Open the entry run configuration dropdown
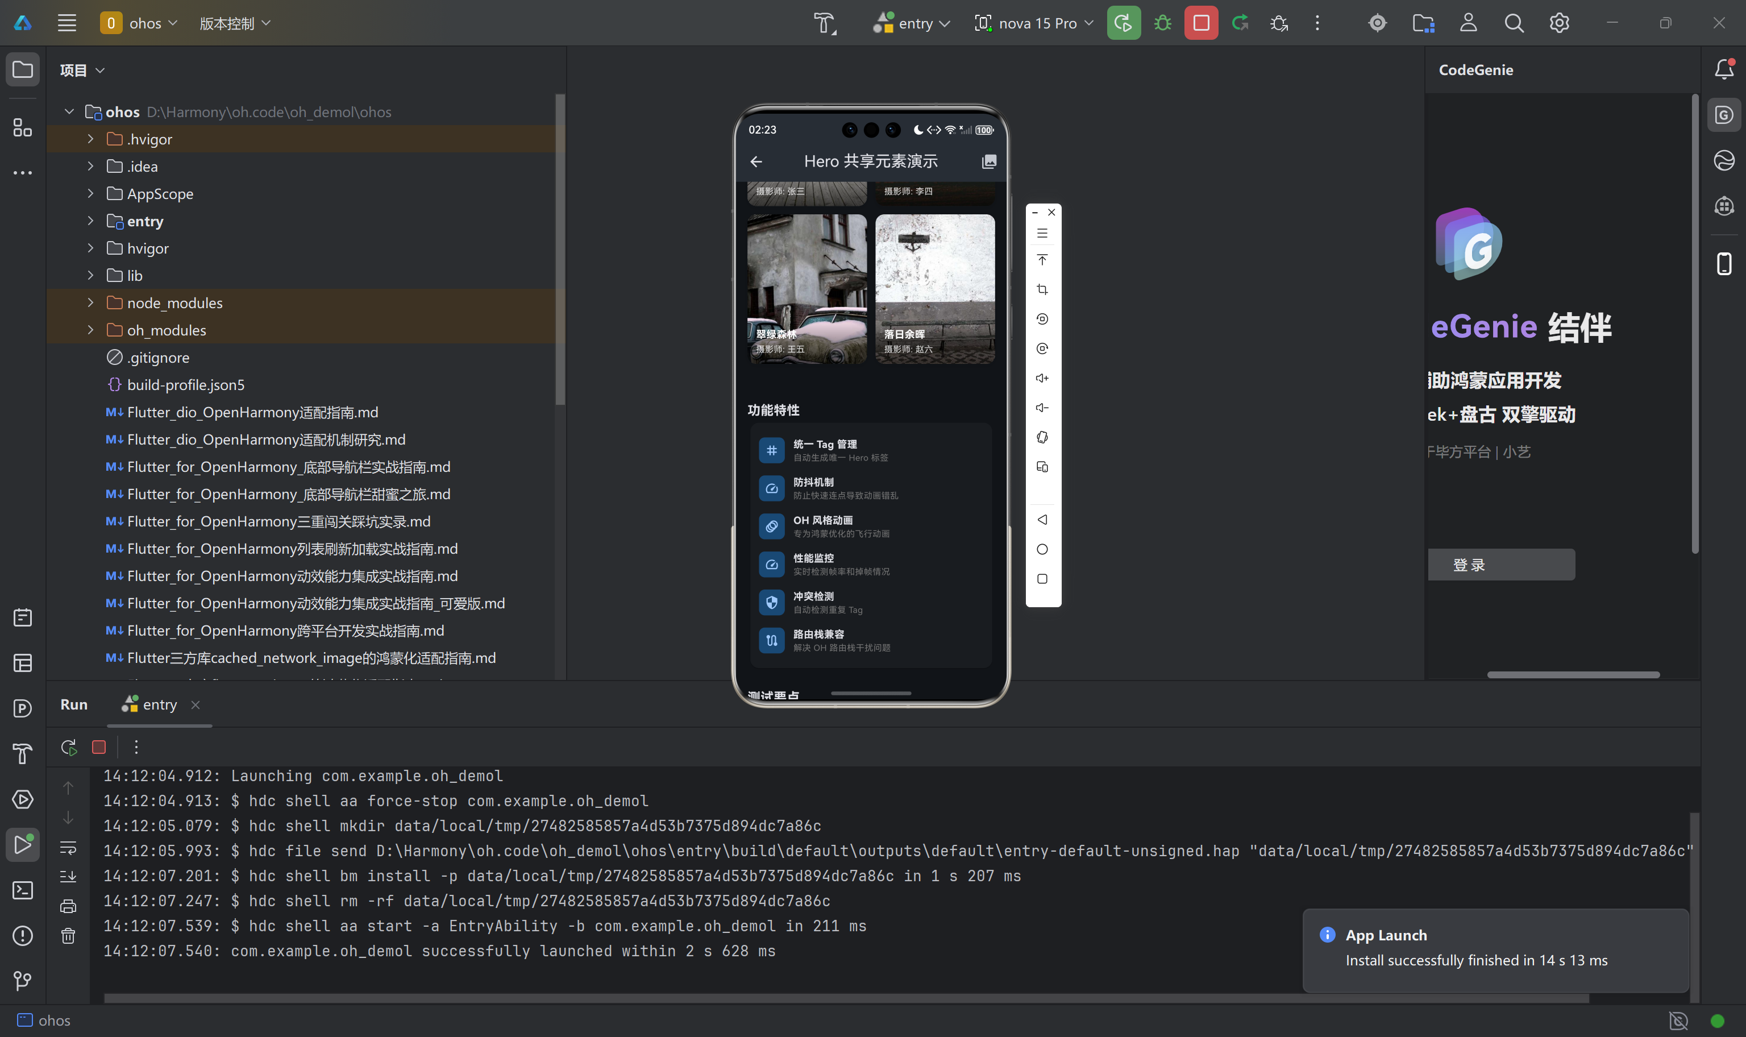Viewport: 1746px width, 1037px height. [x=912, y=23]
